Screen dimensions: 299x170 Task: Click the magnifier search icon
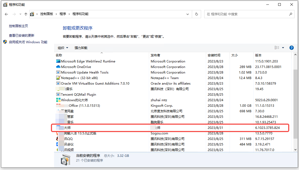coord(291,14)
